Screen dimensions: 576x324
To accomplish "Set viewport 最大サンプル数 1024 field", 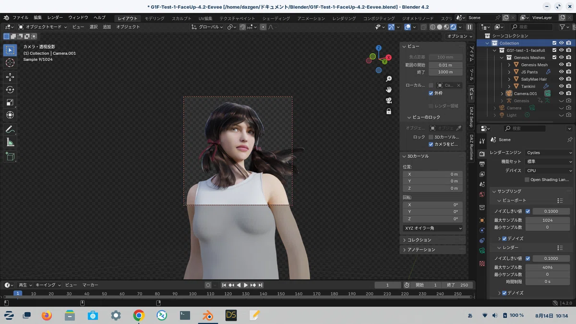I will point(547,220).
